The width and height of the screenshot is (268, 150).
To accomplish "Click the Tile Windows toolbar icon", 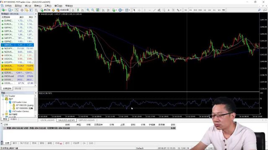I will (x=98, y=10).
